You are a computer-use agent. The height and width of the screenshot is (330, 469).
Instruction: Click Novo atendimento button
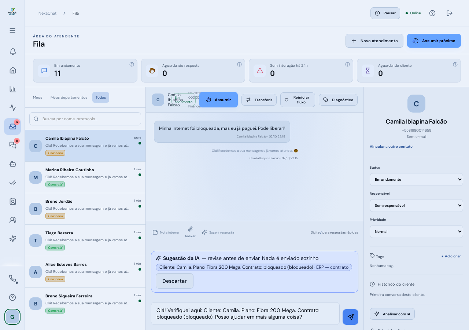[374, 41]
